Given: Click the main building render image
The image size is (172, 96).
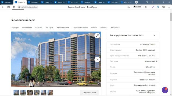Looking at the screenshot, I should click(56, 59).
